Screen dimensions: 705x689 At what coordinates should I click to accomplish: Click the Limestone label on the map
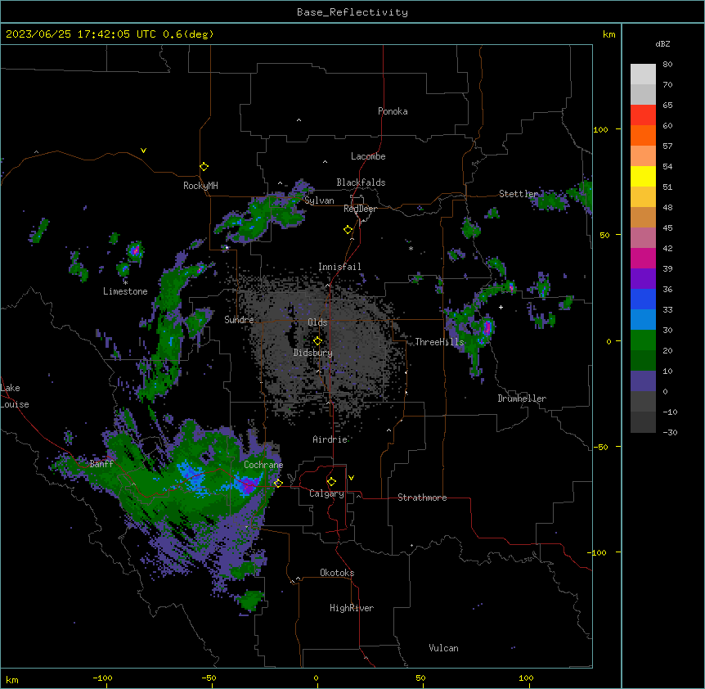click(125, 291)
